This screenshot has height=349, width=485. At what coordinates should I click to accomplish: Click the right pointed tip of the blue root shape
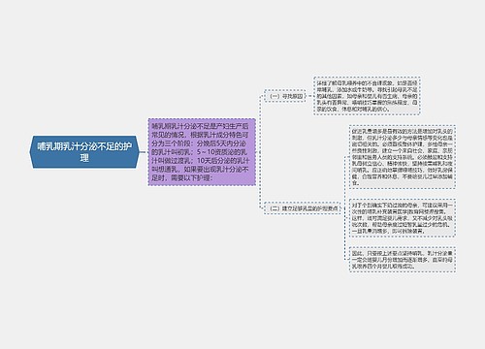pyautogui.click(x=139, y=152)
